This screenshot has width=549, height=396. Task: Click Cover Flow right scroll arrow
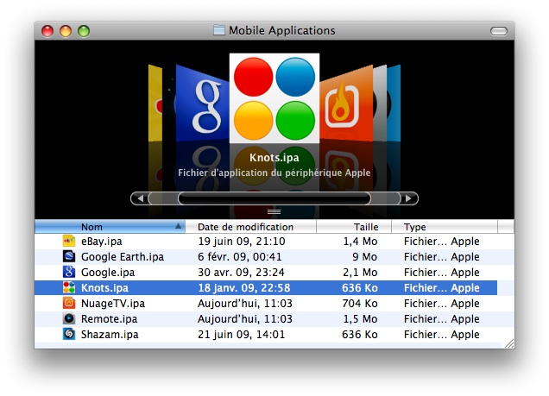point(408,198)
